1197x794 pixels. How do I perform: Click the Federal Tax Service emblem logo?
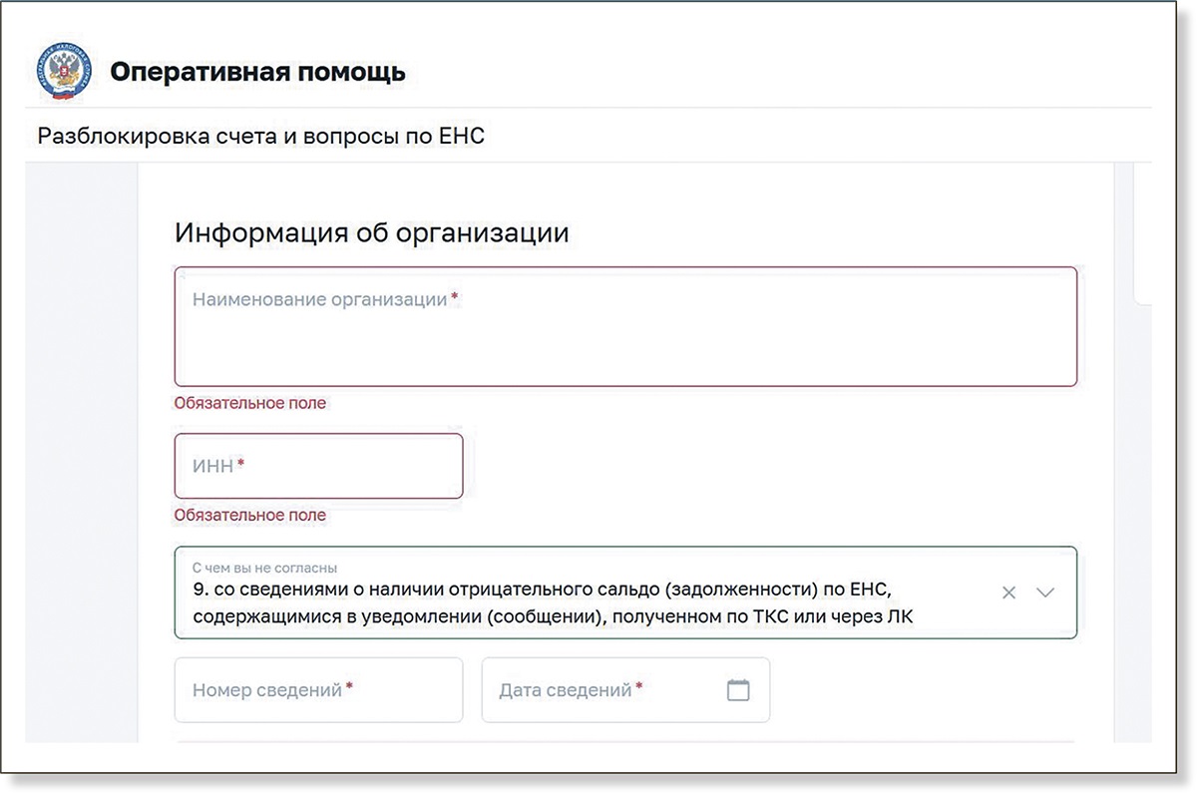pos(64,72)
